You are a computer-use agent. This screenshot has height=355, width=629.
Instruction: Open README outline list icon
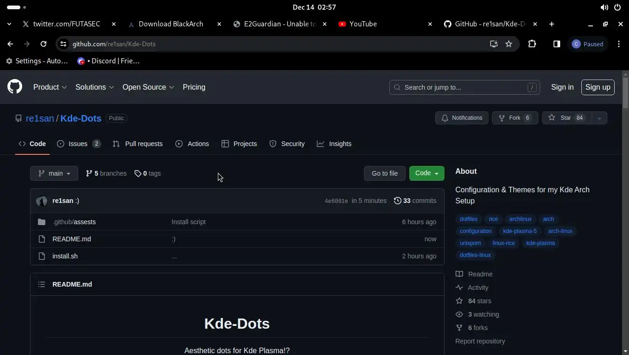pos(42,284)
